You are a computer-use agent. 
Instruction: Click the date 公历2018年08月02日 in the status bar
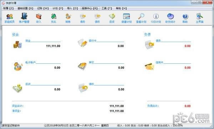[56, 125]
